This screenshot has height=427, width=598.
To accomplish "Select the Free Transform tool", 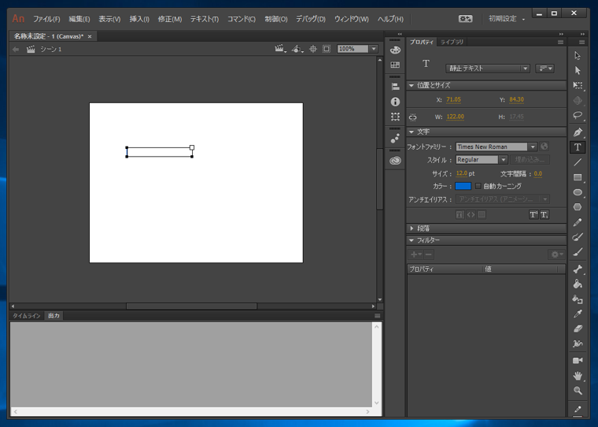I will pyautogui.click(x=578, y=86).
